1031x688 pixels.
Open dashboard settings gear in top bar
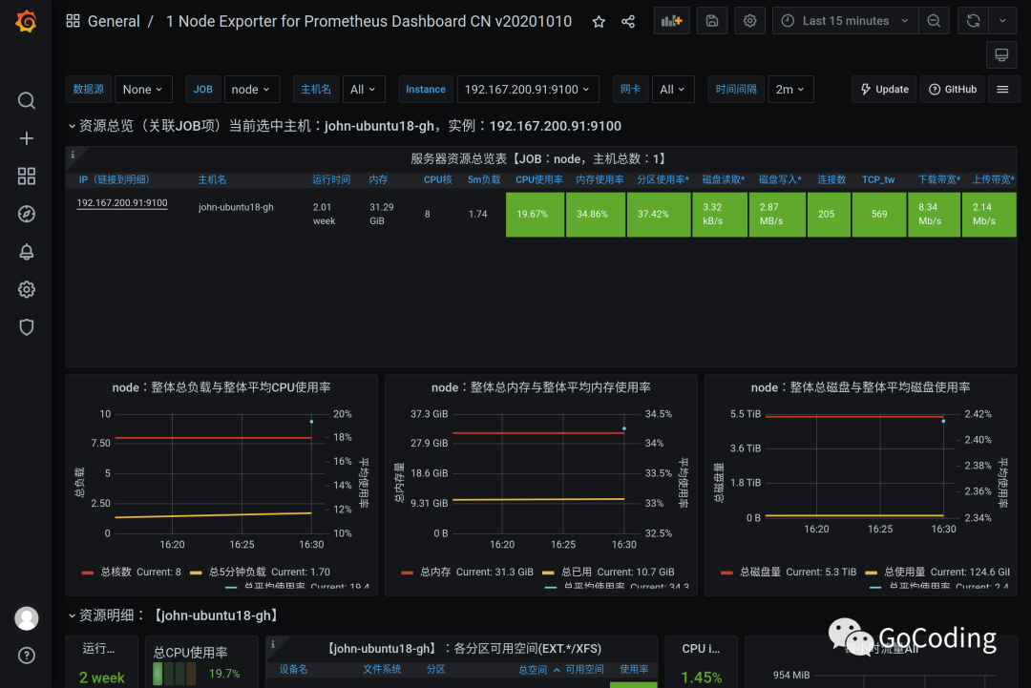pyautogui.click(x=749, y=21)
